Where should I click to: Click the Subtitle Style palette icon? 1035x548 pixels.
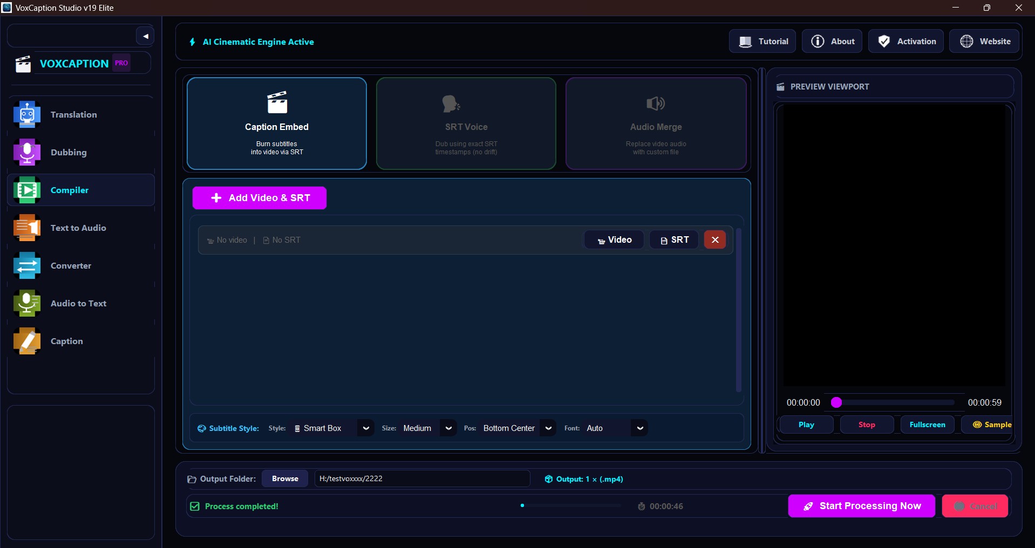(202, 428)
